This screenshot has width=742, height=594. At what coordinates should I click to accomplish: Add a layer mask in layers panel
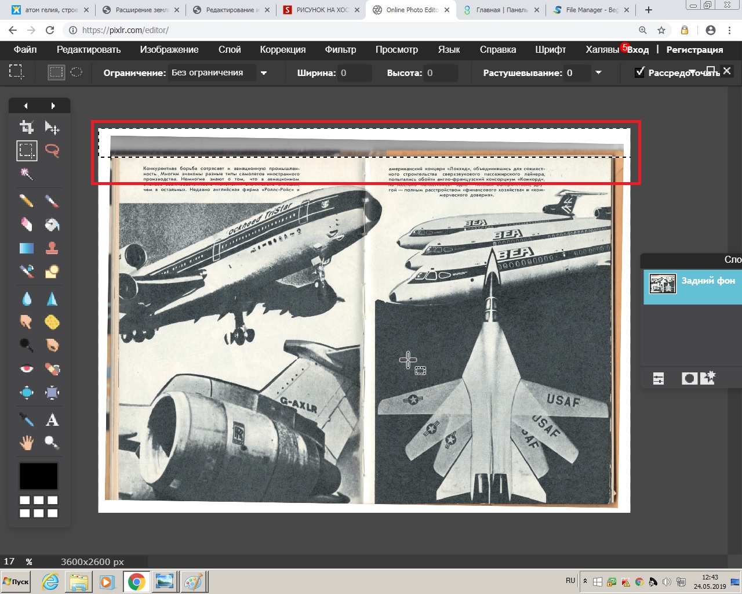[x=689, y=379]
